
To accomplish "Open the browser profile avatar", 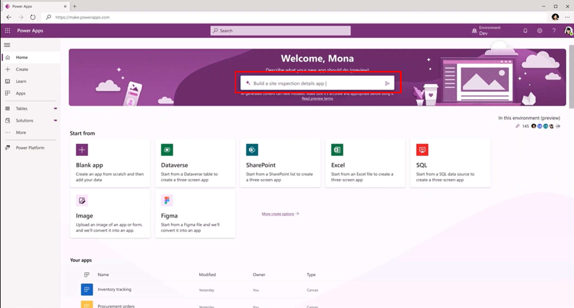I will pyautogui.click(x=555, y=17).
